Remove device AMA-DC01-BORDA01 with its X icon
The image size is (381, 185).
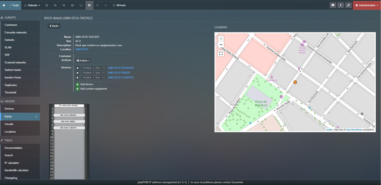pos(78,68)
